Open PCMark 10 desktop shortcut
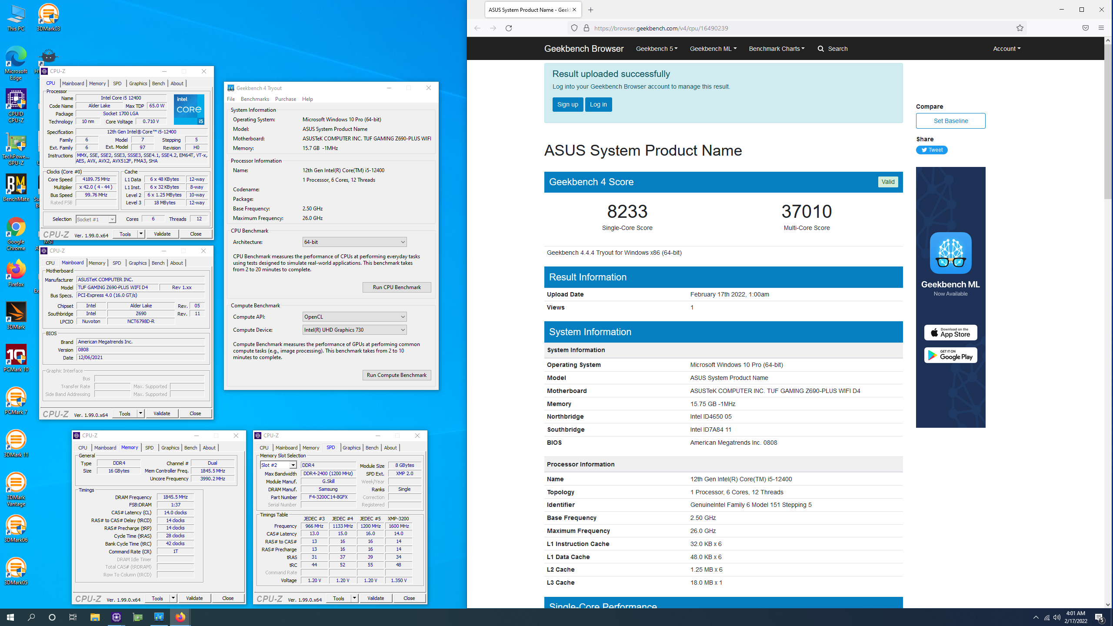Viewport: 1113px width, 626px height. tap(16, 358)
